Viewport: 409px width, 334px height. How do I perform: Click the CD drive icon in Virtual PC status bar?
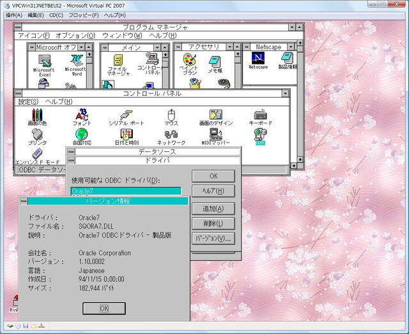click(18, 326)
